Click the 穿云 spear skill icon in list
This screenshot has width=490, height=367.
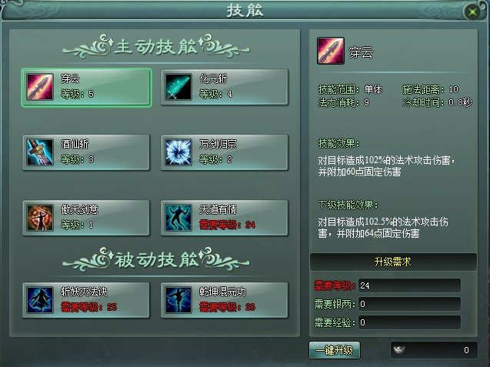(40, 87)
